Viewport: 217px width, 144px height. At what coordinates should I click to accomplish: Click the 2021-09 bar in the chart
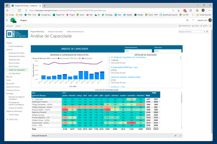click(86, 75)
